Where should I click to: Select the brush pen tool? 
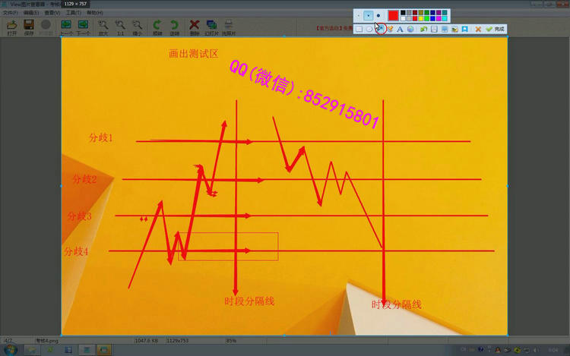point(390,29)
